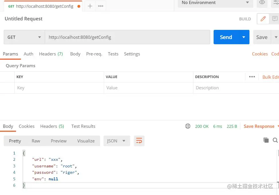Open tab options three-dot menu
Viewport: 279px width, 195px height.
coord(101,6)
